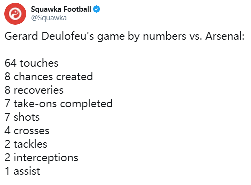Click the 64 touches line
Viewport: 251px width, 185px height.
(32, 63)
